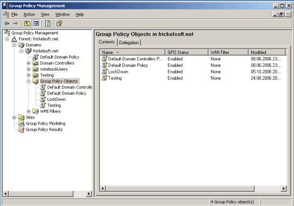The height and width of the screenshot is (206, 294).
Task: Click the WMI Filters folder icon
Action: tap(36, 111)
